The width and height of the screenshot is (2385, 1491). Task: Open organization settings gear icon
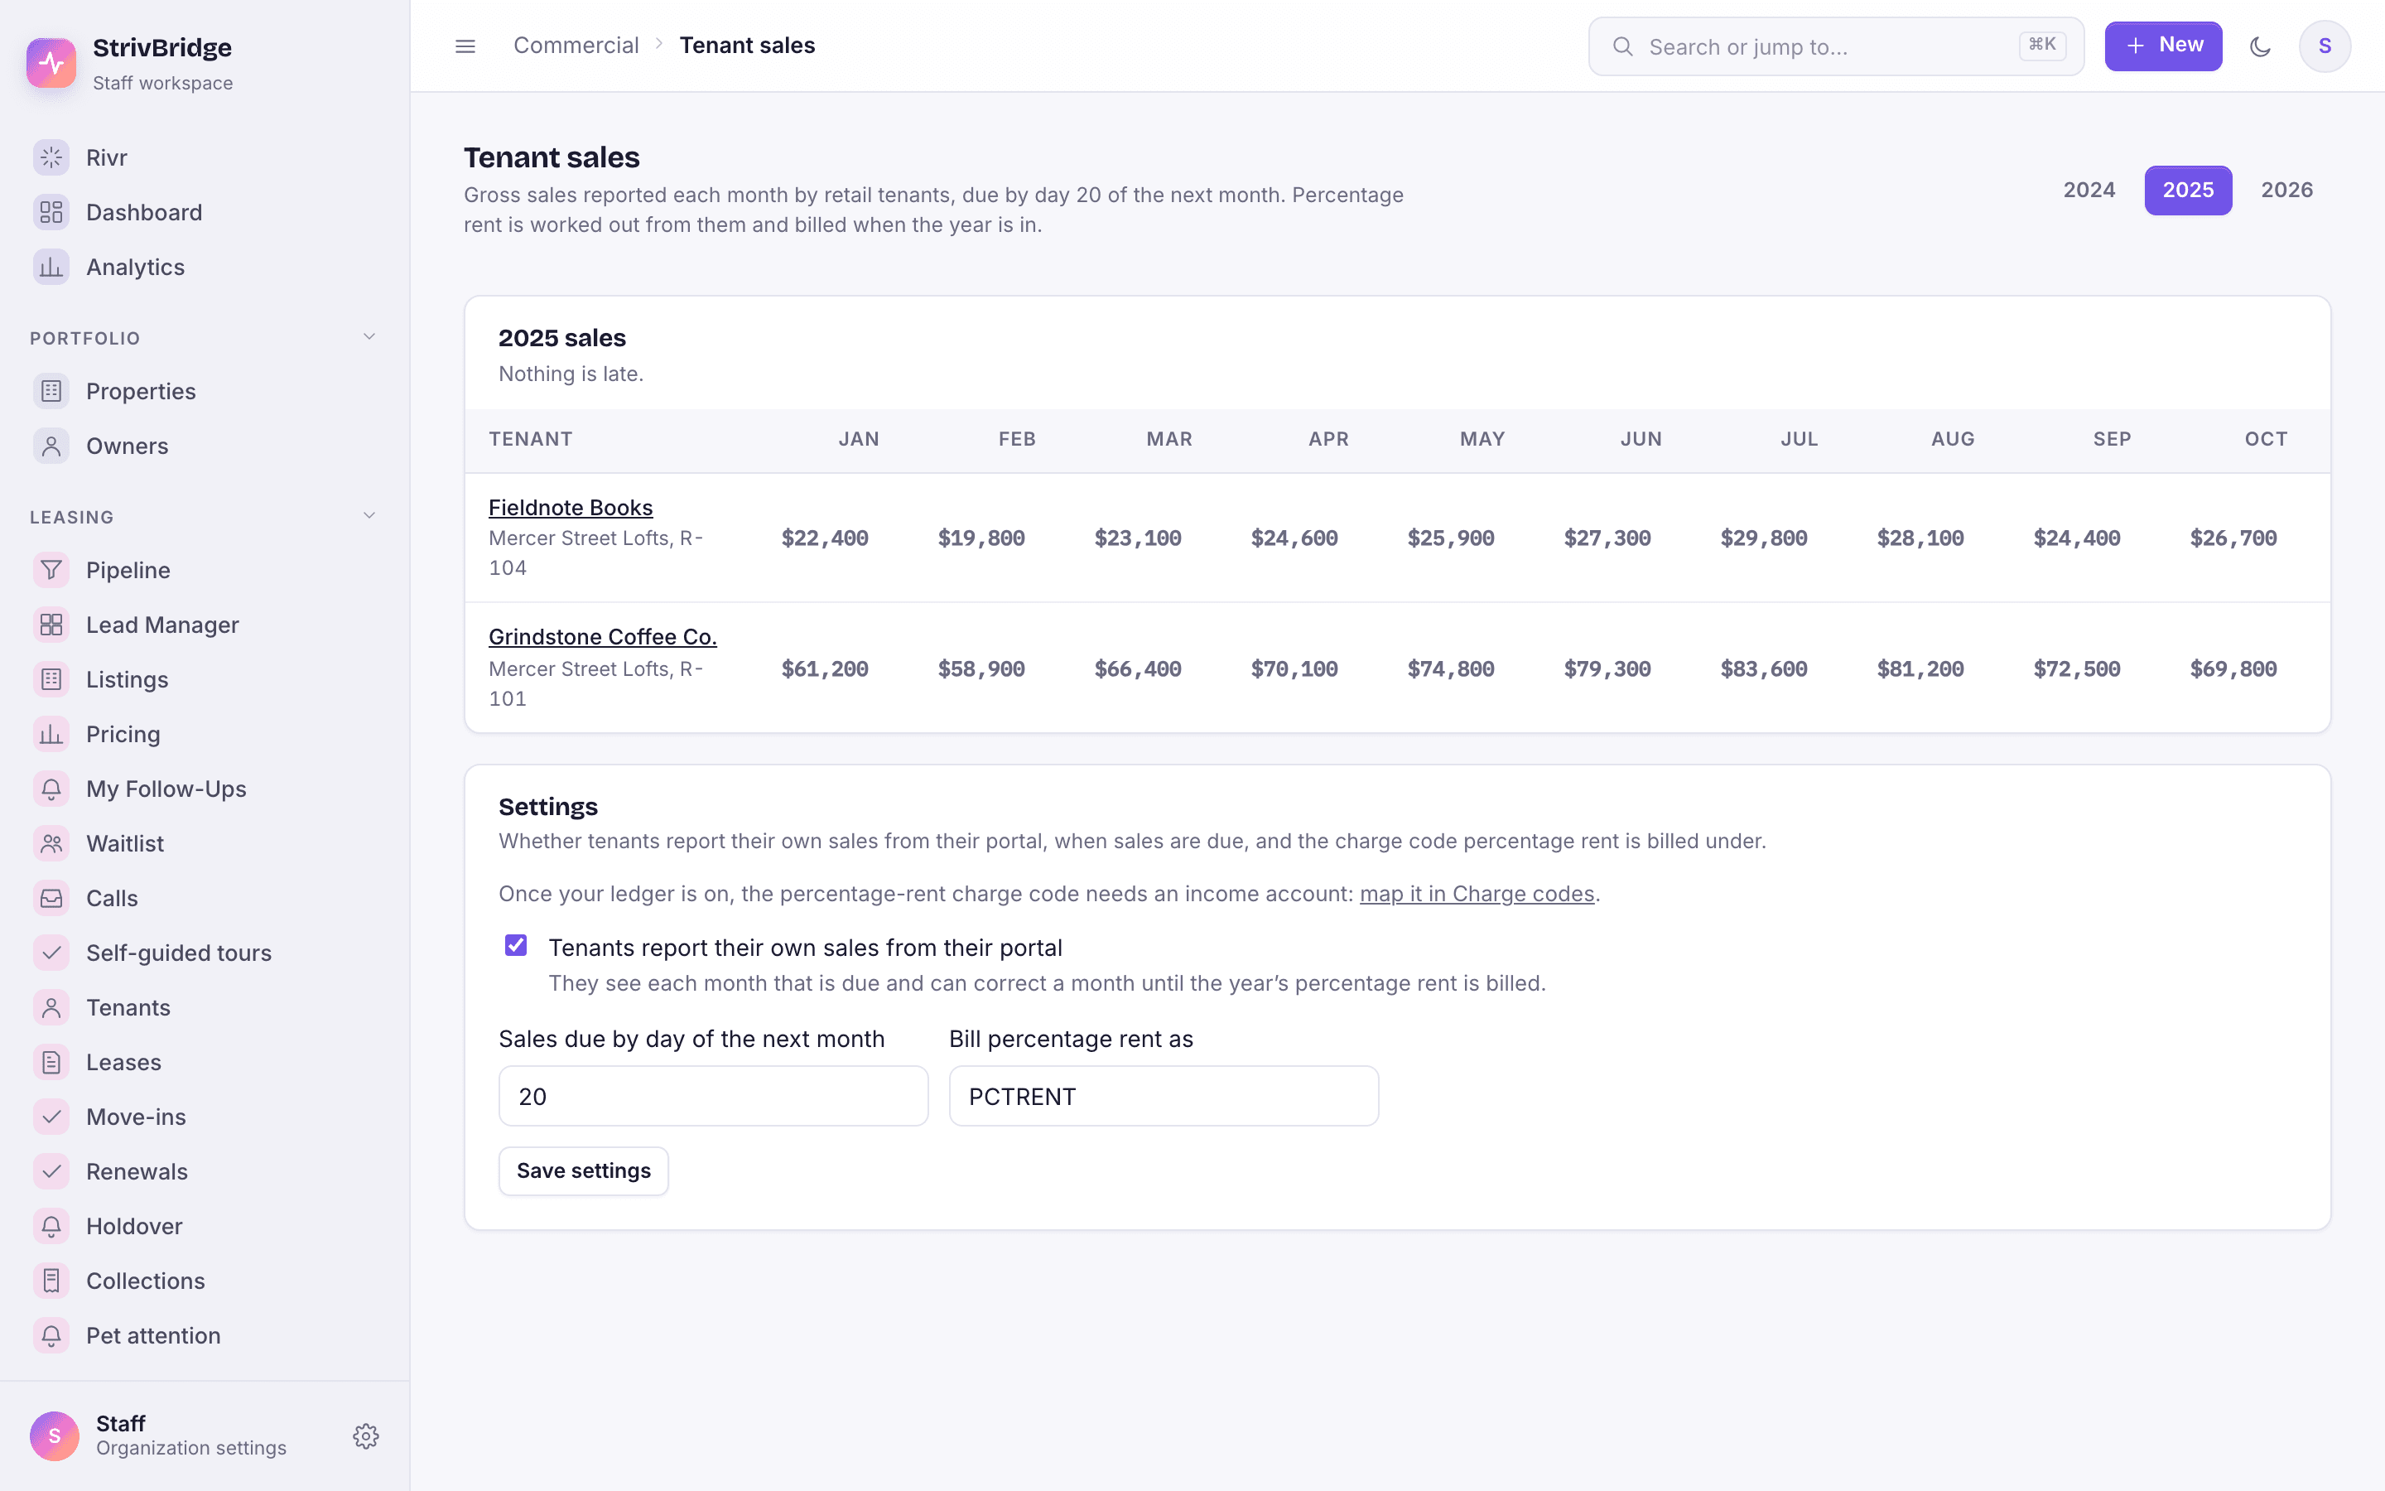[x=366, y=1436]
